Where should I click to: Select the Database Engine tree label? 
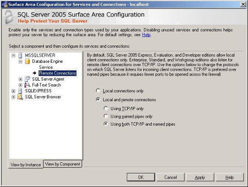[x=47, y=61]
